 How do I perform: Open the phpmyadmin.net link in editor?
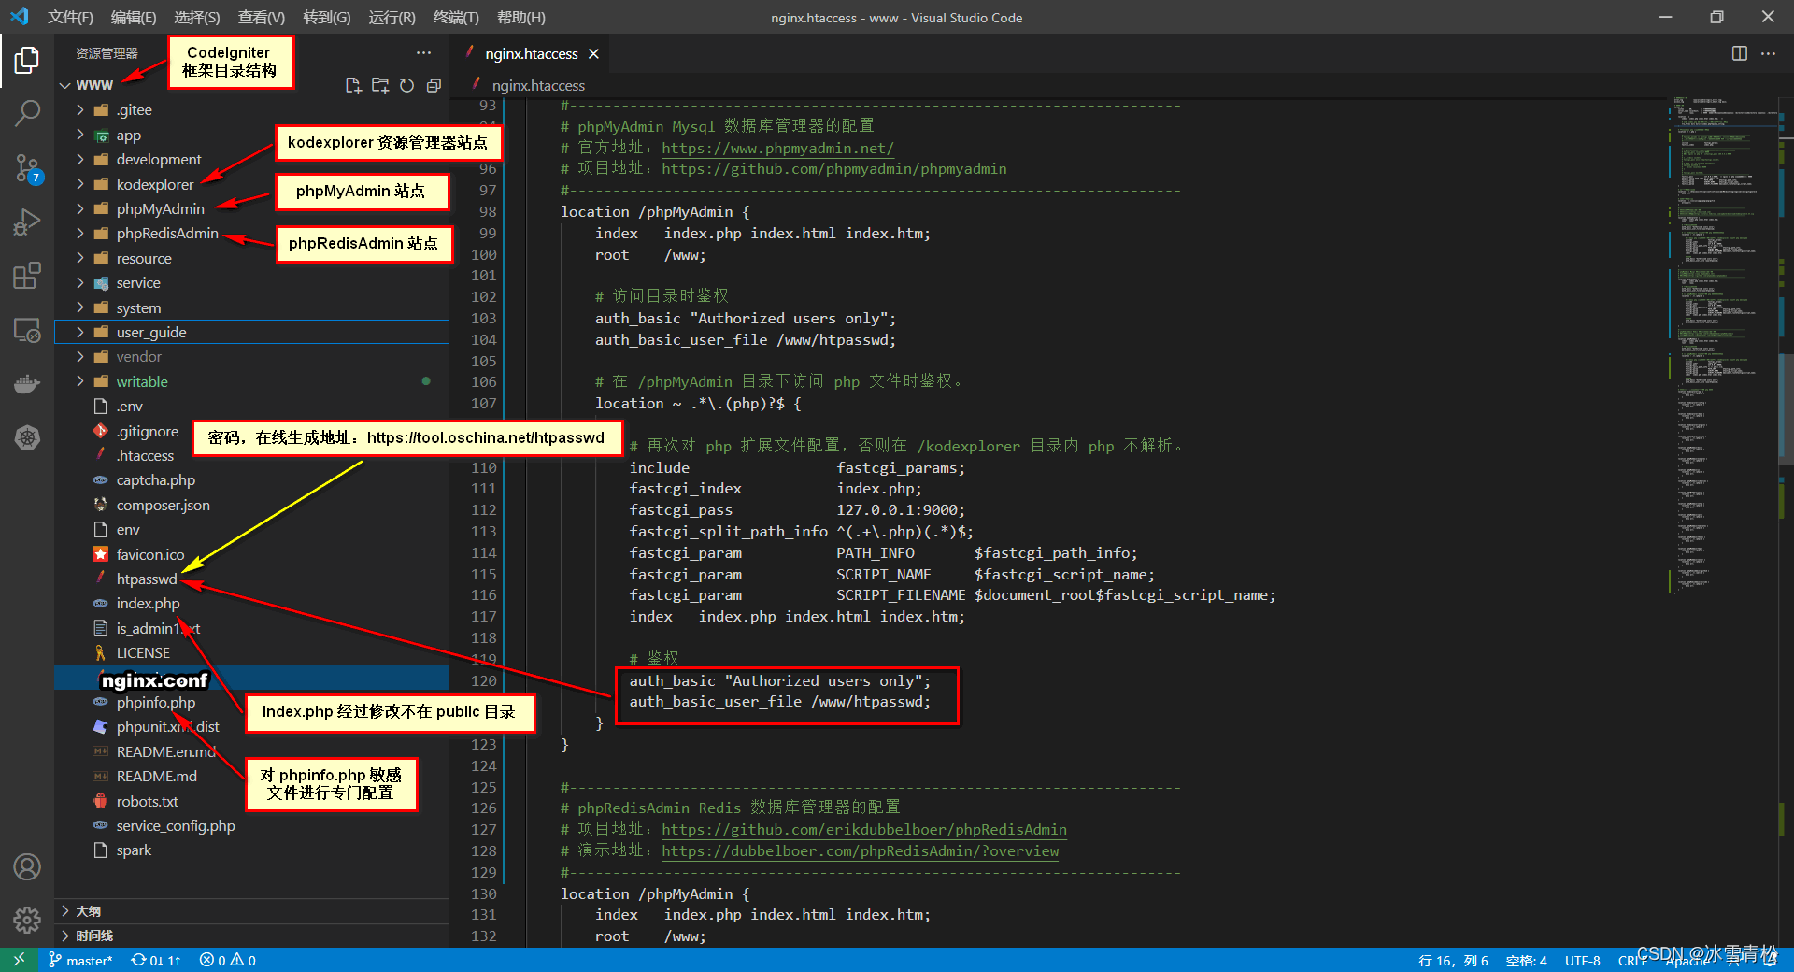[x=777, y=148]
